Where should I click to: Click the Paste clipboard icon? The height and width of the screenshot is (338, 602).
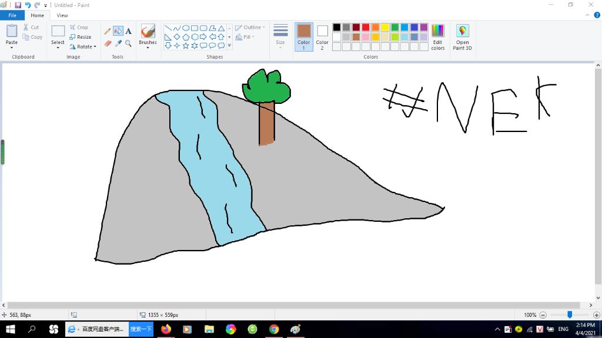pos(12,31)
